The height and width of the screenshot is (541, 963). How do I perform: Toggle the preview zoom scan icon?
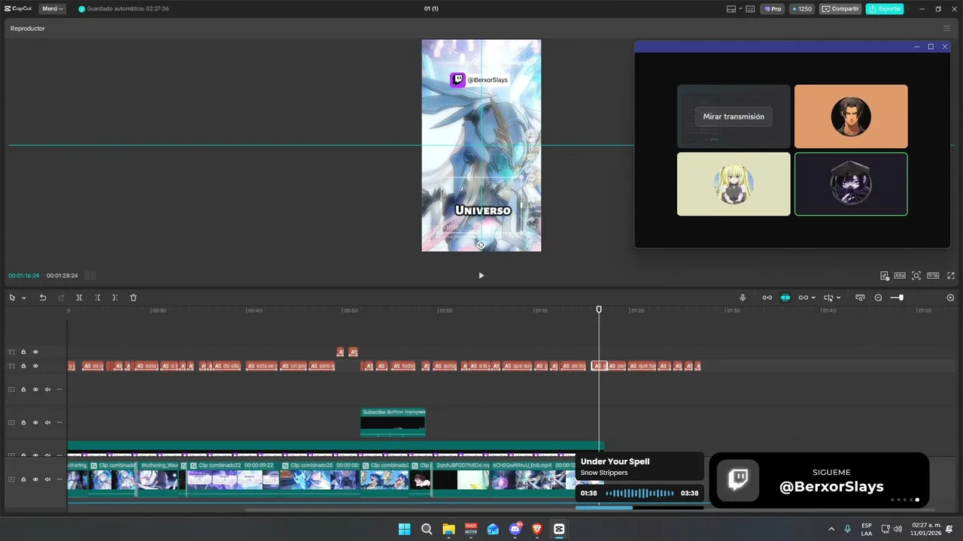click(916, 276)
